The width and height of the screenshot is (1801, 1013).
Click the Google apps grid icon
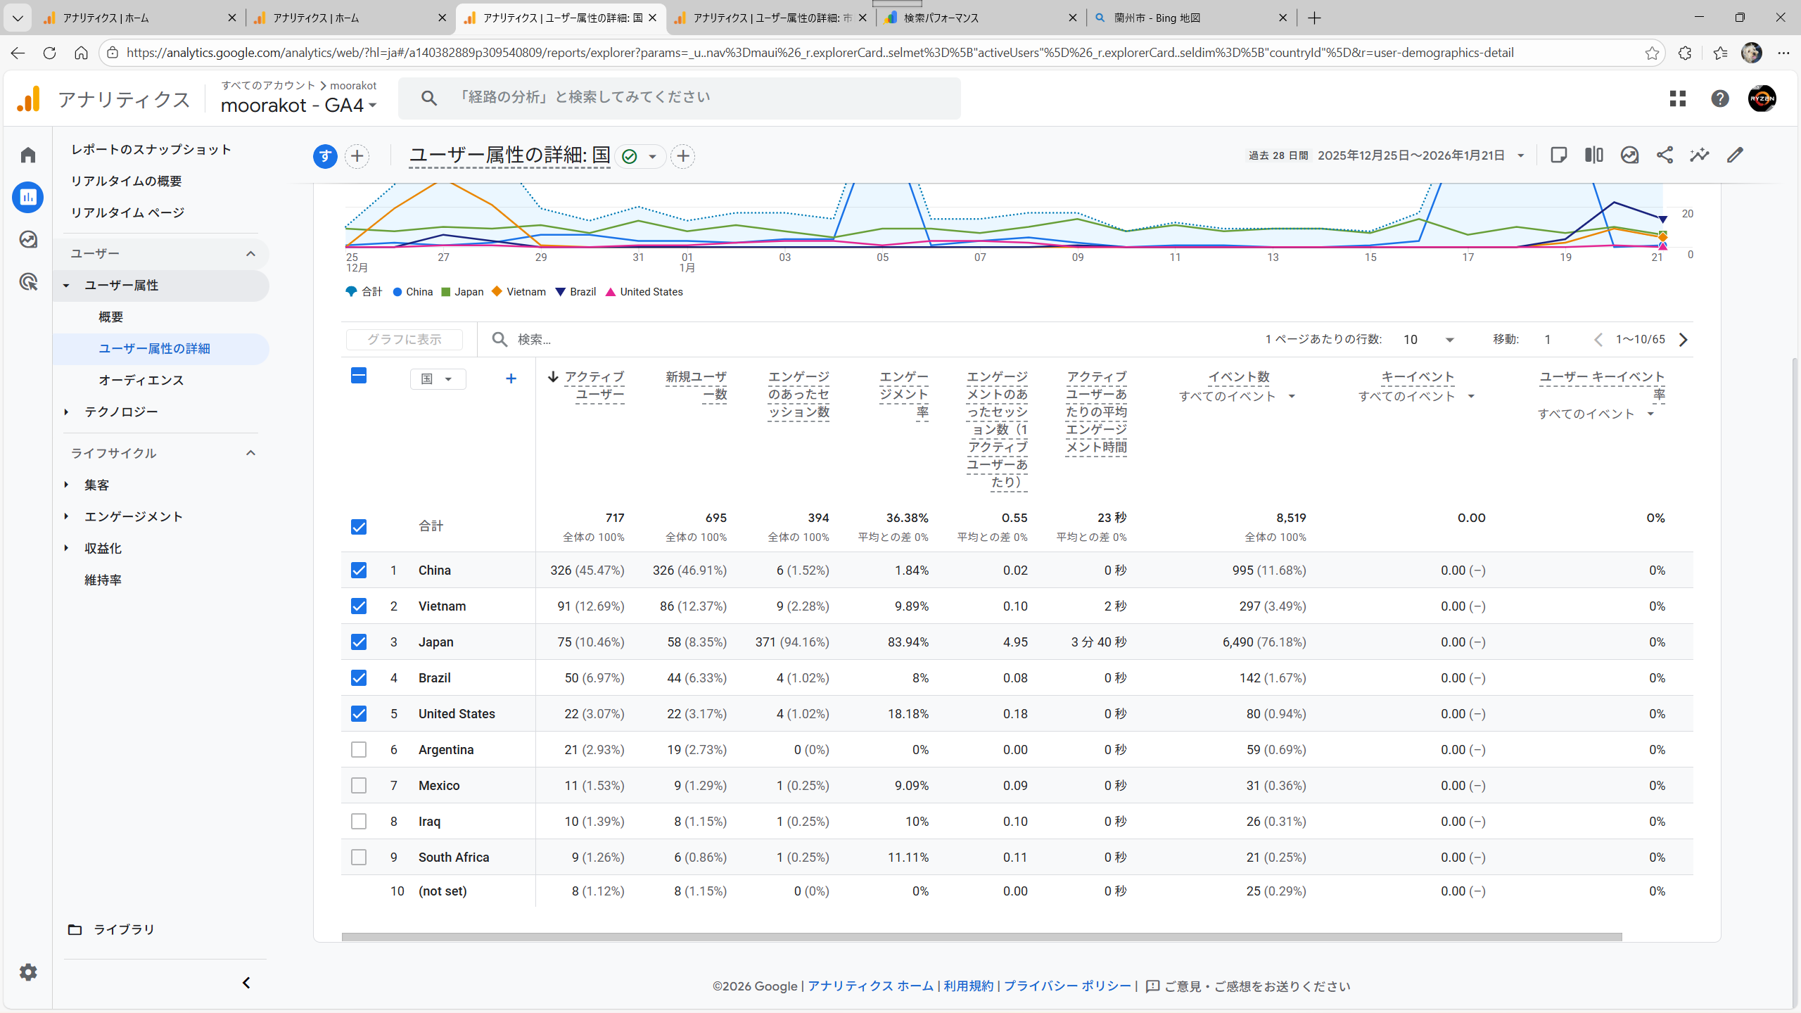[x=1678, y=98]
